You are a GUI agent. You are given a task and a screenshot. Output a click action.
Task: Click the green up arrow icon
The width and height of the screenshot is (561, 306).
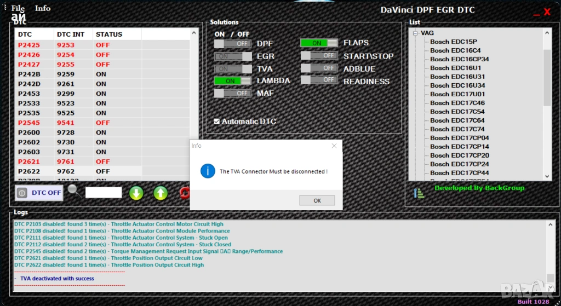pos(161,193)
